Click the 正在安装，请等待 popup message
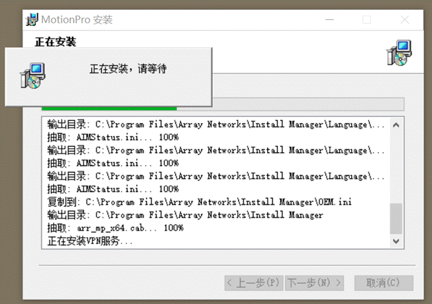Viewport: 432px width, 304px height. pos(128,69)
